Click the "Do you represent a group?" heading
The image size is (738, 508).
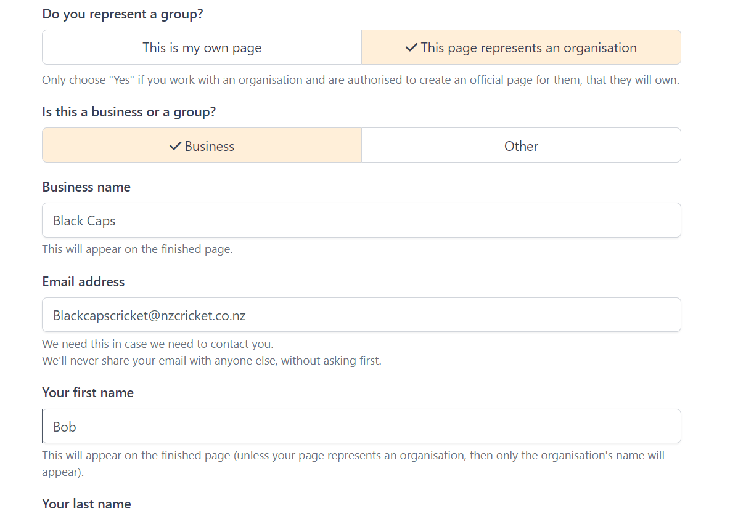point(123,14)
